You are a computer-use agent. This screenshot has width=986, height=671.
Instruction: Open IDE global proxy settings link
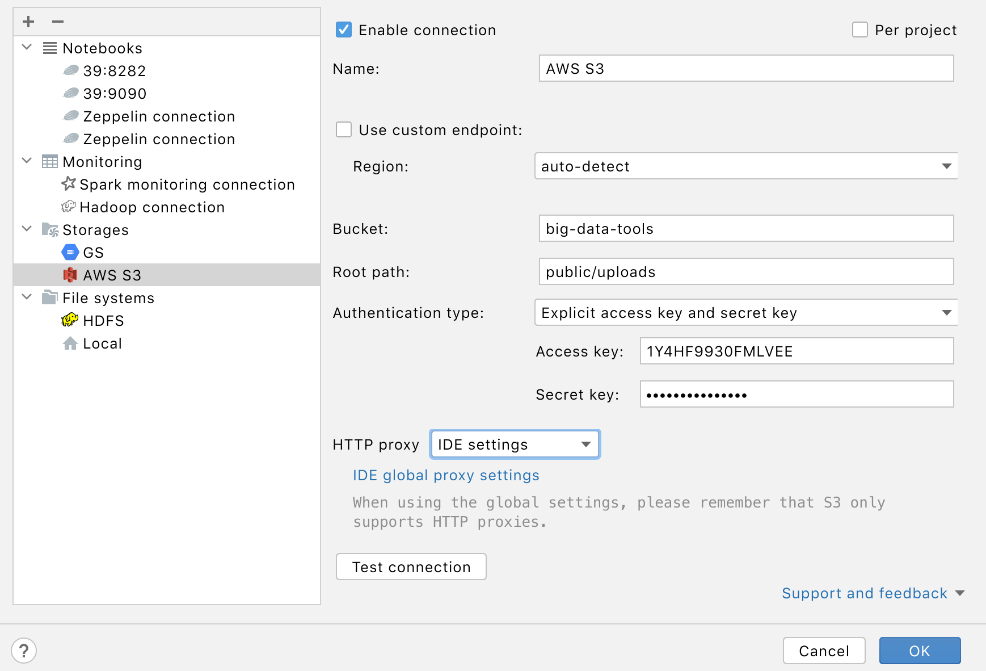446,475
